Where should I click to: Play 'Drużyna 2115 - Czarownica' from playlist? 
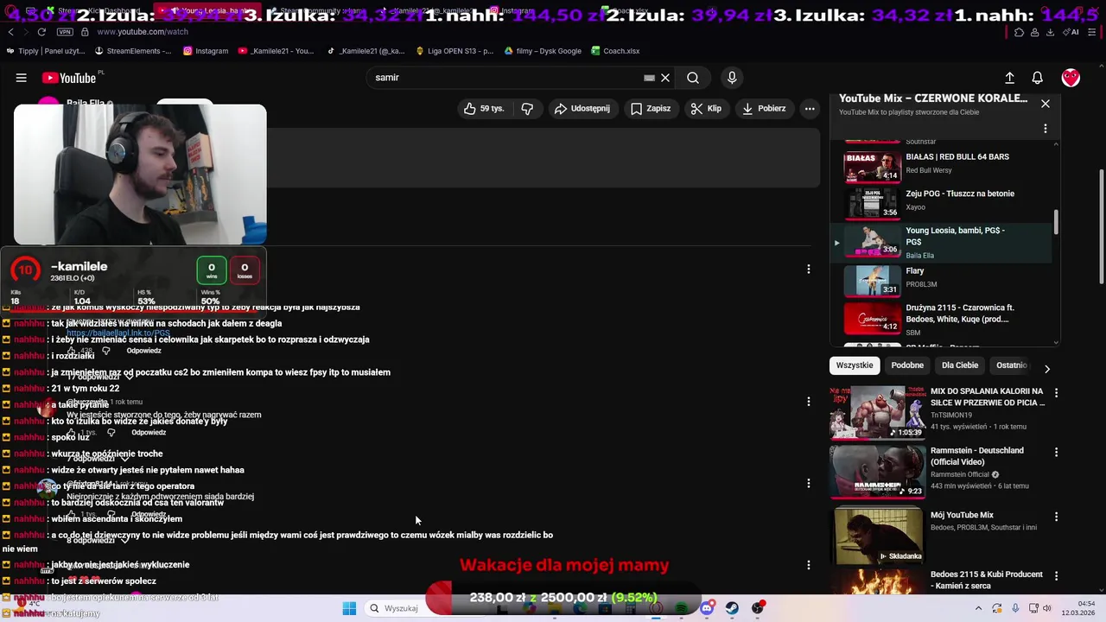[942, 319]
